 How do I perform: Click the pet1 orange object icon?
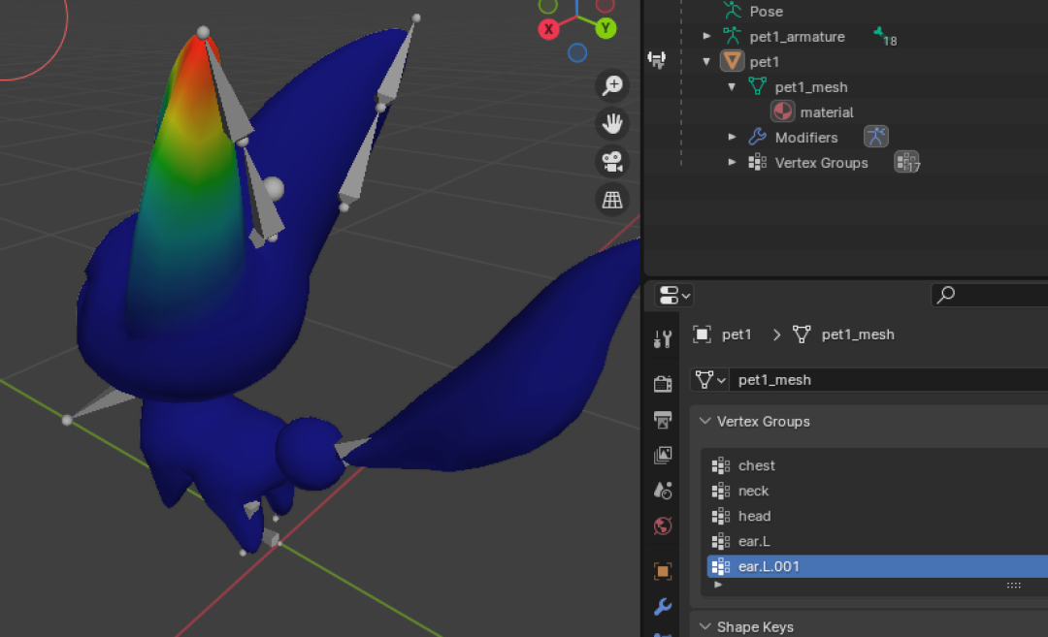click(732, 61)
